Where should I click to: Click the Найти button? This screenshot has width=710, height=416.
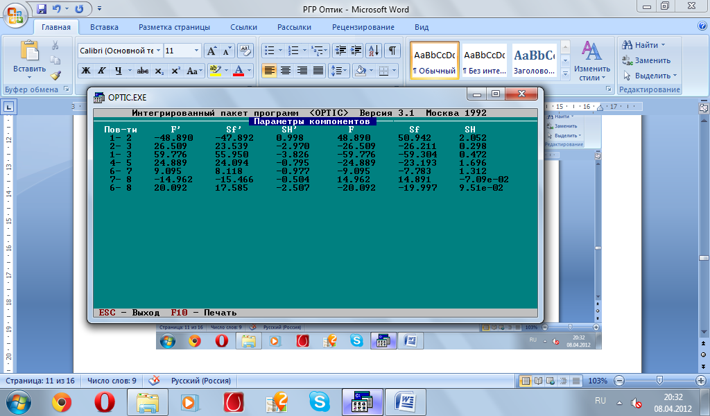pos(643,45)
